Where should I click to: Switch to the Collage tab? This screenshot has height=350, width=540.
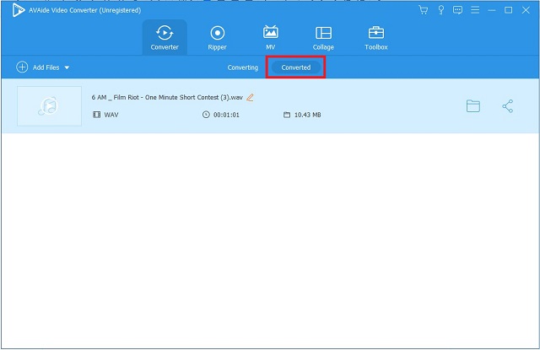pos(323,37)
